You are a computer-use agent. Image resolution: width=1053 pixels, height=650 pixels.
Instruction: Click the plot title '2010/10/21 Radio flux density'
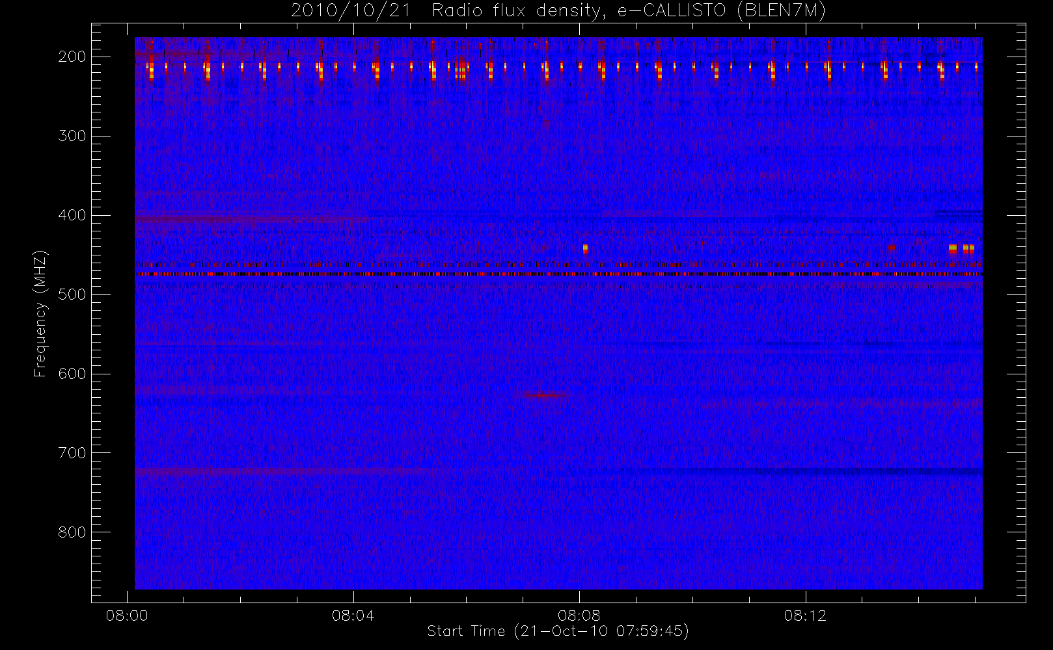(x=558, y=11)
